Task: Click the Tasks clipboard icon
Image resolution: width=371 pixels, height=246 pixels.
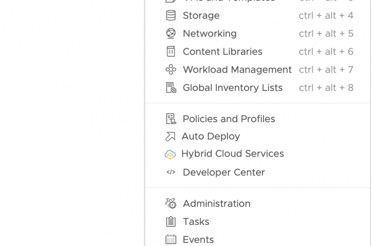Action: pos(171,222)
